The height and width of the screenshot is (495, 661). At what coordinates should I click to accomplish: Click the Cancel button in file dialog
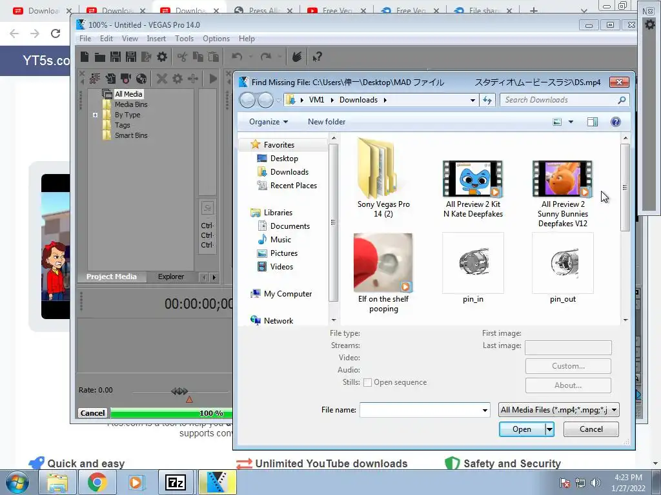point(591,429)
